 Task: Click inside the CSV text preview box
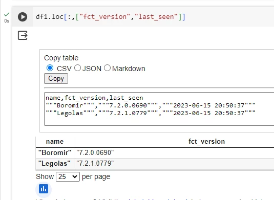pyautogui.click(x=159, y=109)
